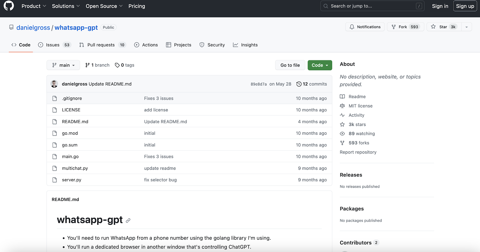Click the scale icon beside MIT license

coord(342,106)
